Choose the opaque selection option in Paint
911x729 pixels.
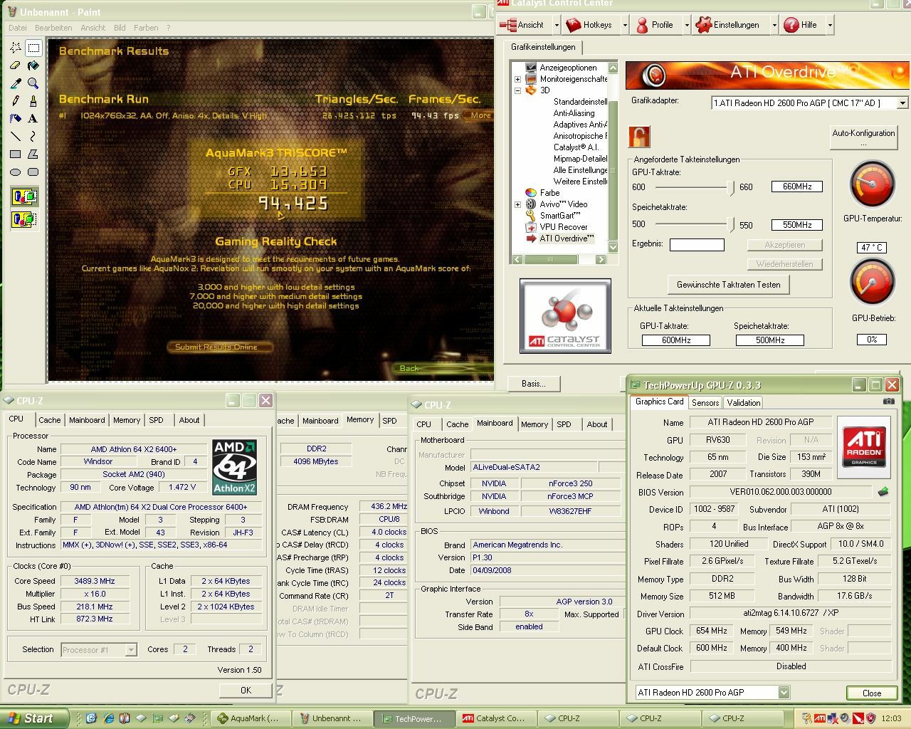pyautogui.click(x=25, y=196)
